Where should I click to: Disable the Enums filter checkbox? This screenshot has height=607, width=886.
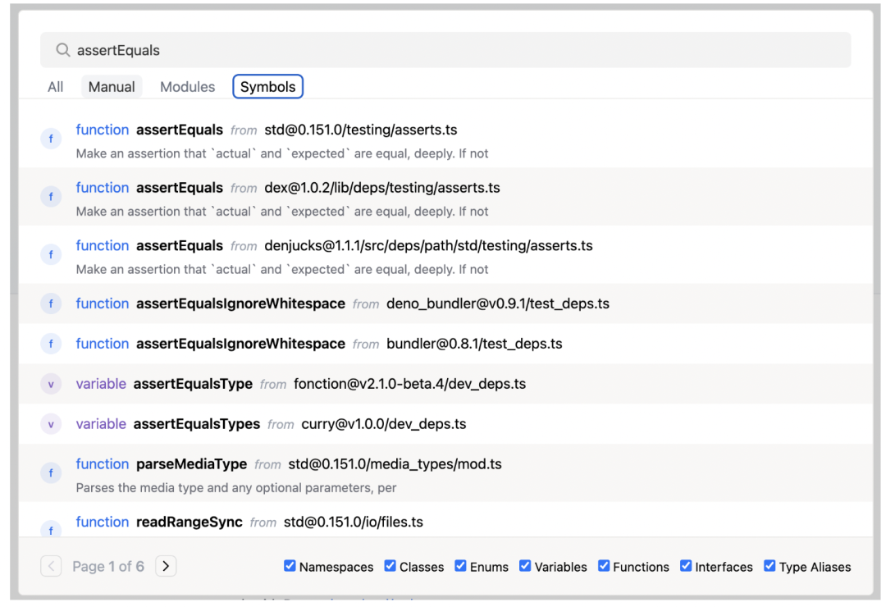pos(460,566)
